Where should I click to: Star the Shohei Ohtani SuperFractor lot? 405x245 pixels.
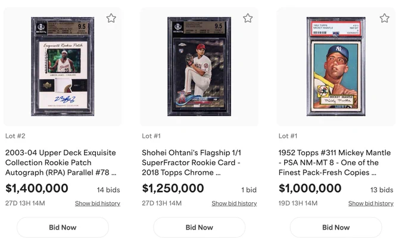[248, 18]
